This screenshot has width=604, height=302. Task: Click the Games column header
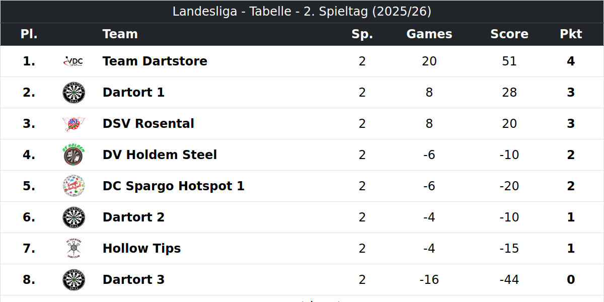429,34
